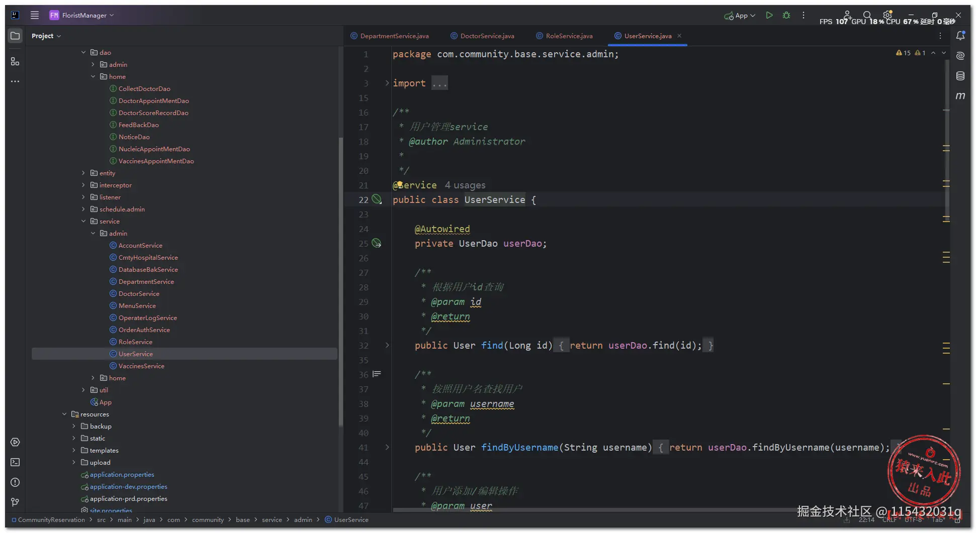Open the main hamburger menu
Screen dimensions: 976x533
click(x=35, y=15)
